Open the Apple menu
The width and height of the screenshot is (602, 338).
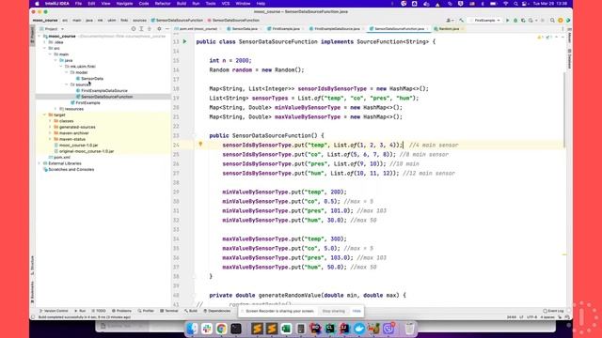(37, 4)
